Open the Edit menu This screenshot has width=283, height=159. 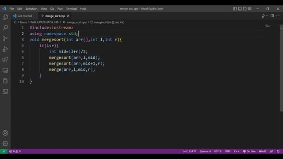click(19, 9)
